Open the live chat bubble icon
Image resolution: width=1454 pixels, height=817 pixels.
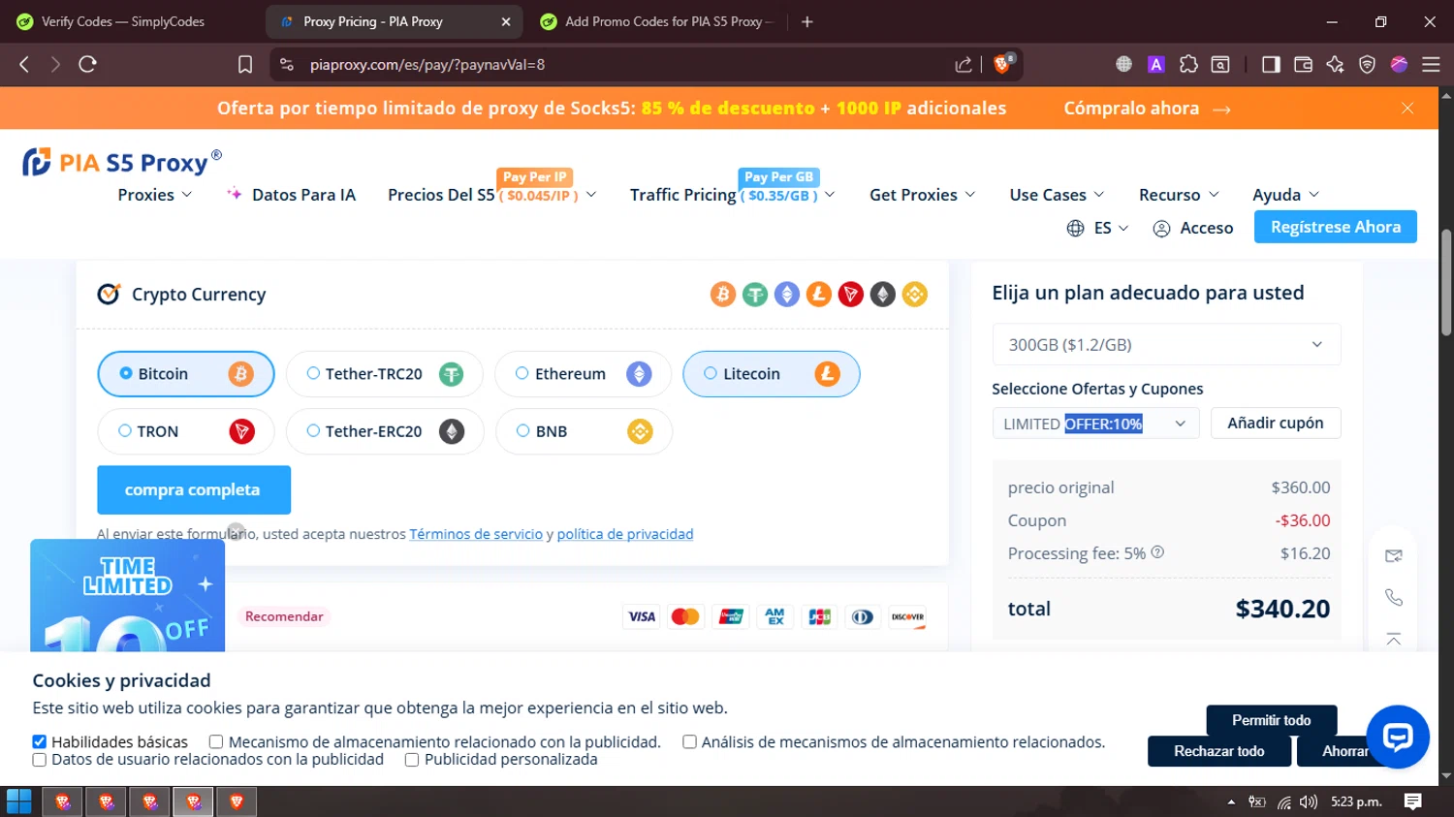click(x=1398, y=737)
